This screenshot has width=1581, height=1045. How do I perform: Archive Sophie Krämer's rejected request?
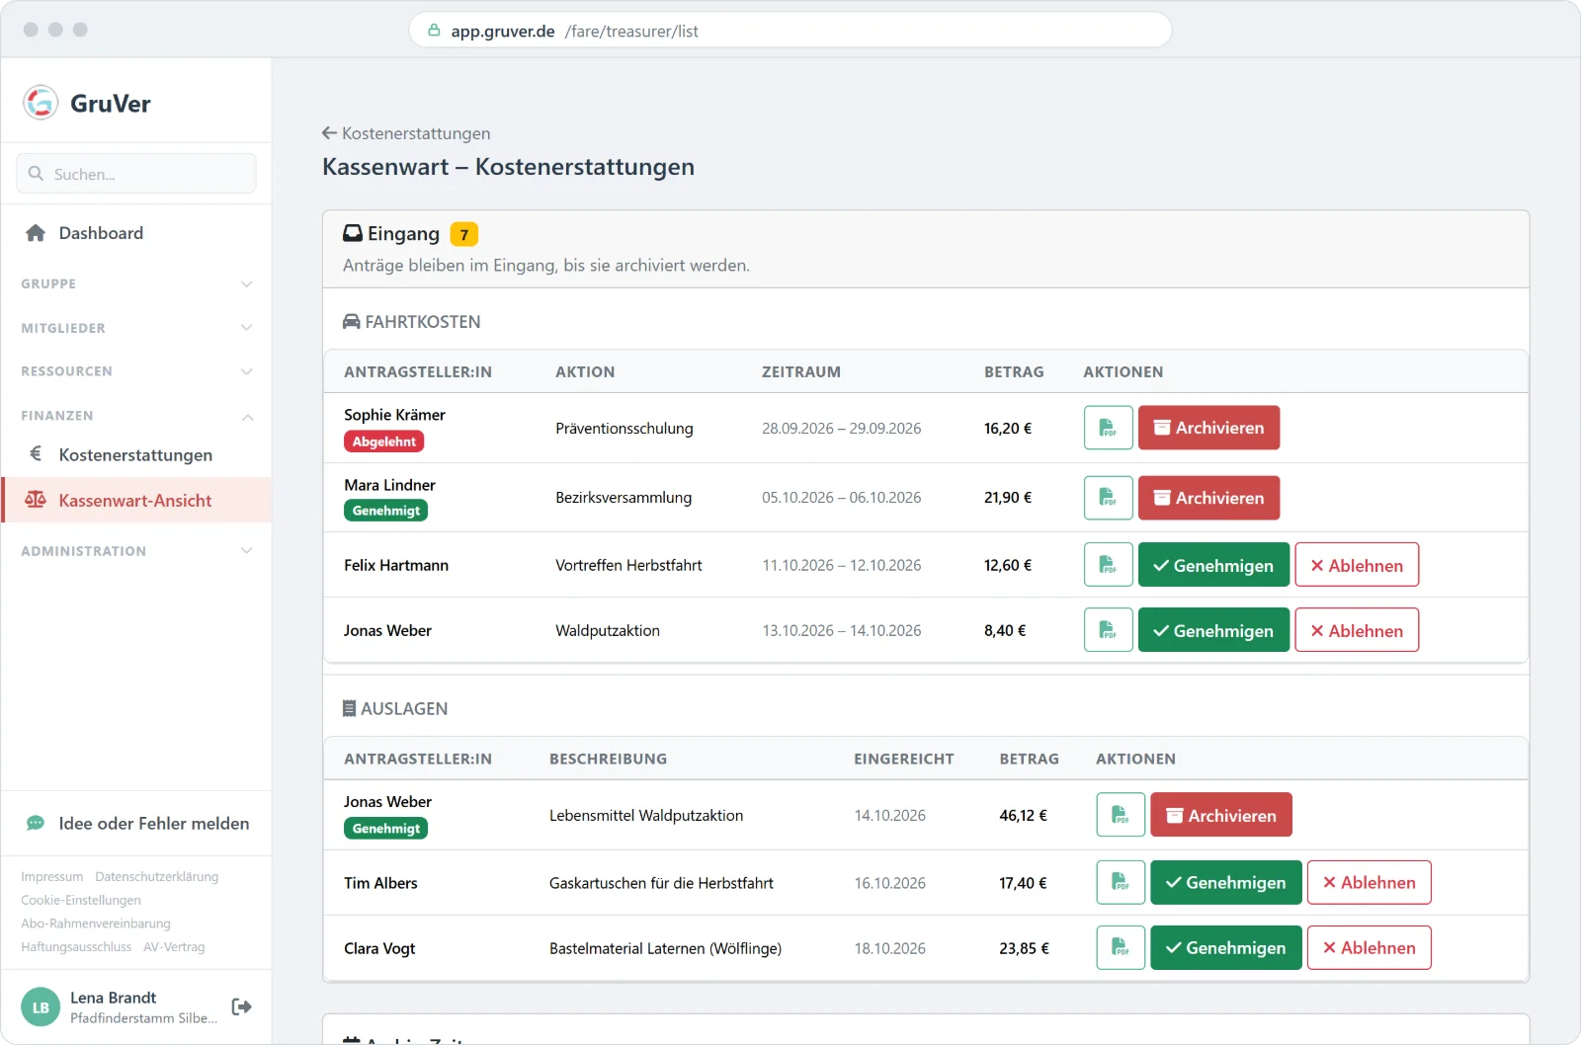1208,428
